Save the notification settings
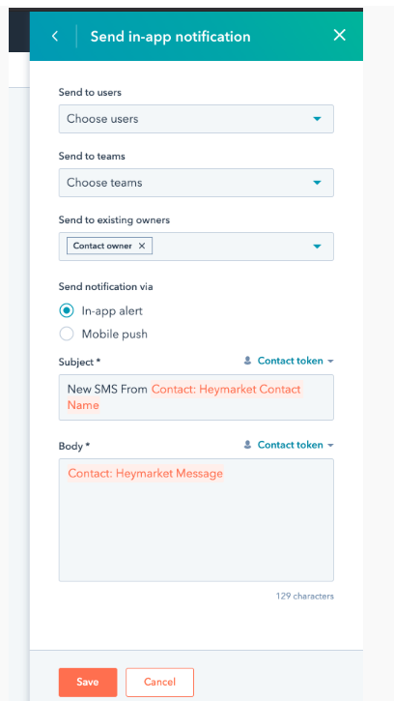Screen dimensions: 394x701 point(88,683)
